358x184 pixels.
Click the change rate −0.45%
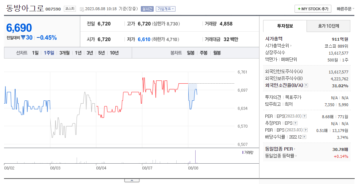tap(47, 37)
